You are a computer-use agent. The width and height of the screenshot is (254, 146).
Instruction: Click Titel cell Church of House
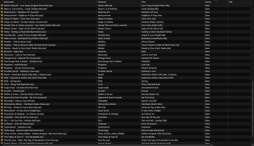point(149,68)
